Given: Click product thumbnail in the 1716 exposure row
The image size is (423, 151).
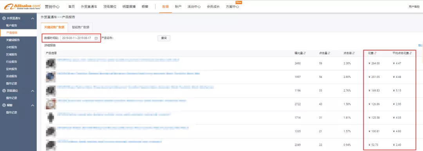Looking at the screenshot, I should pyautogui.click(x=51, y=117).
